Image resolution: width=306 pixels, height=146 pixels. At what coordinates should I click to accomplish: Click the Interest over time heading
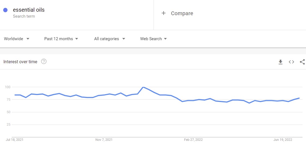coord(20,62)
